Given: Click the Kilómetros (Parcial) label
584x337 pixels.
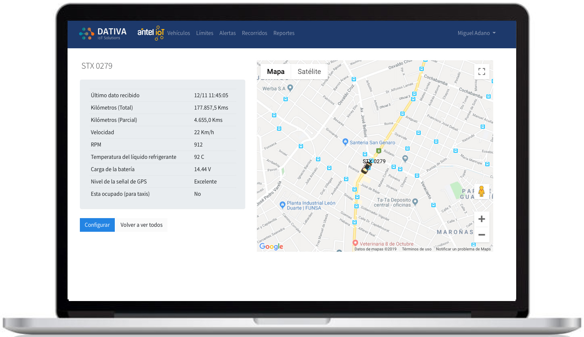Looking at the screenshot, I should pos(114,120).
